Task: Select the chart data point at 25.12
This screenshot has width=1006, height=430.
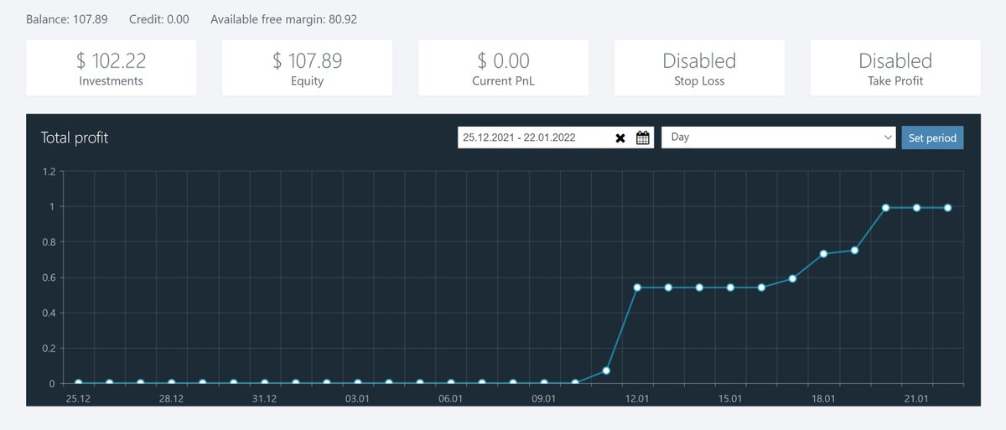Action: [78, 383]
